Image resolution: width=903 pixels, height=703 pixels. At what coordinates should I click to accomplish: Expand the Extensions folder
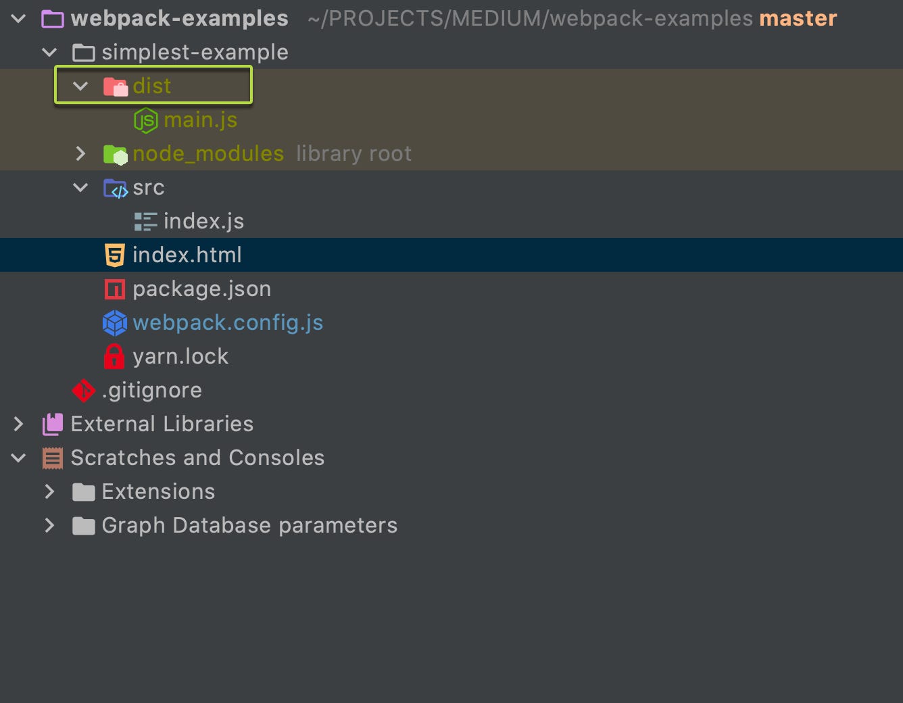[x=49, y=491]
